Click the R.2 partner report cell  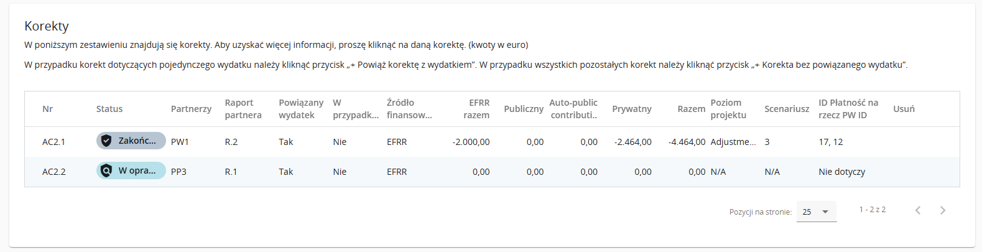coord(231,142)
